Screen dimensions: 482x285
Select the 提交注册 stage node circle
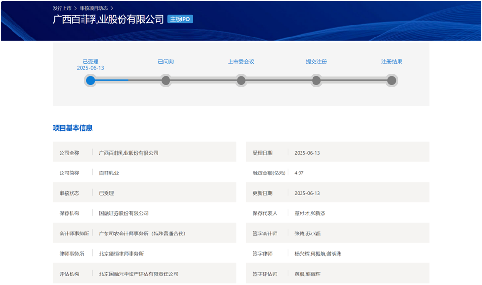tap(316, 80)
